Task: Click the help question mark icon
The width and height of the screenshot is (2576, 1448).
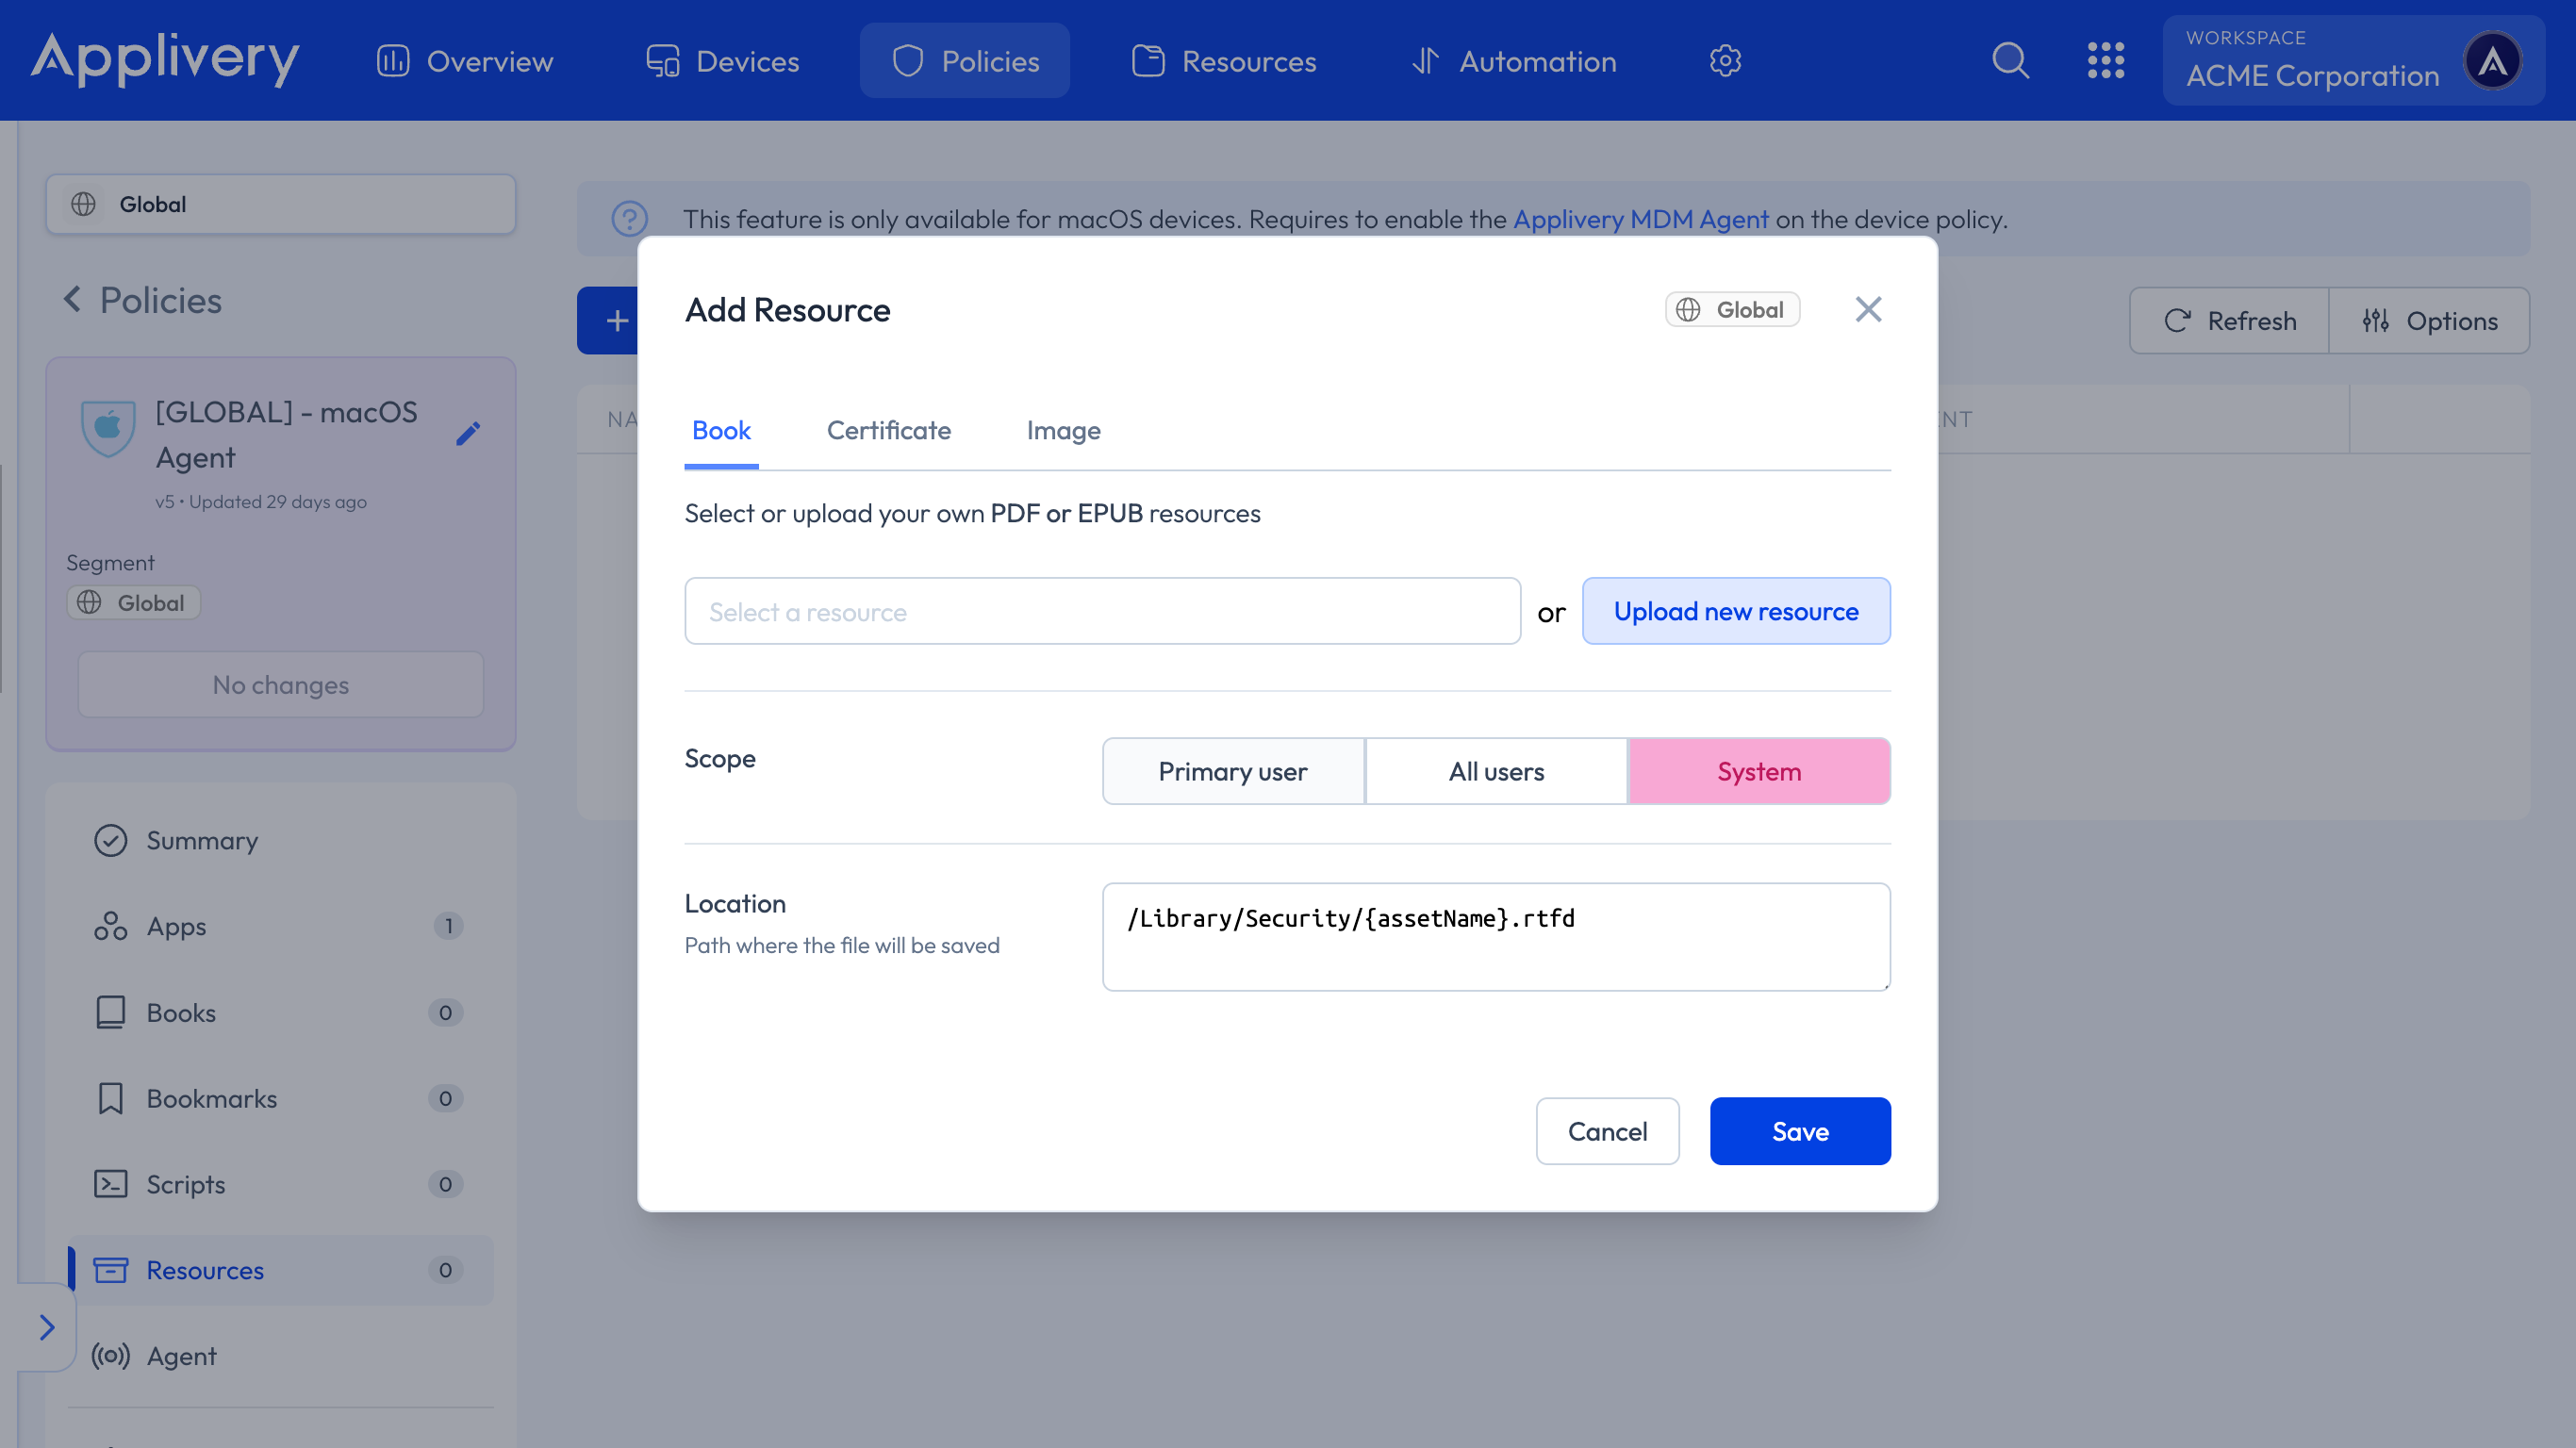Action: click(x=629, y=219)
